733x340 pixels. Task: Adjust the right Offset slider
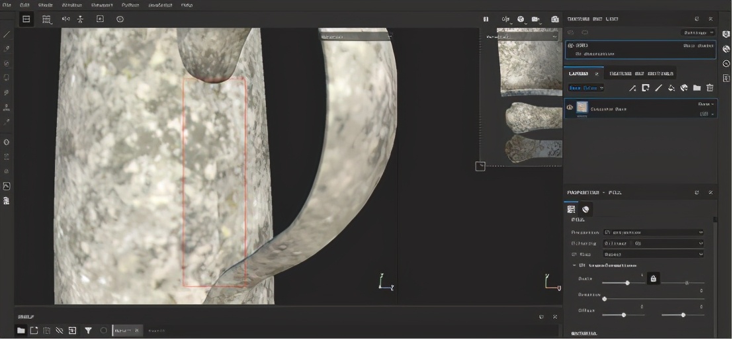tap(683, 316)
